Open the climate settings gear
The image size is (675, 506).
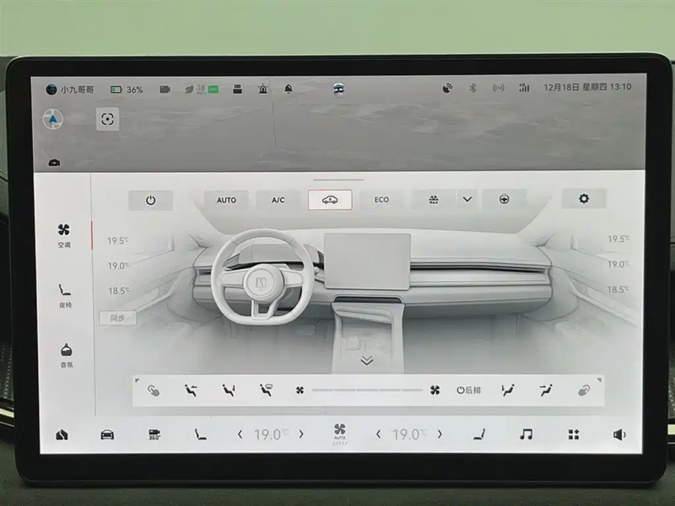(x=584, y=200)
